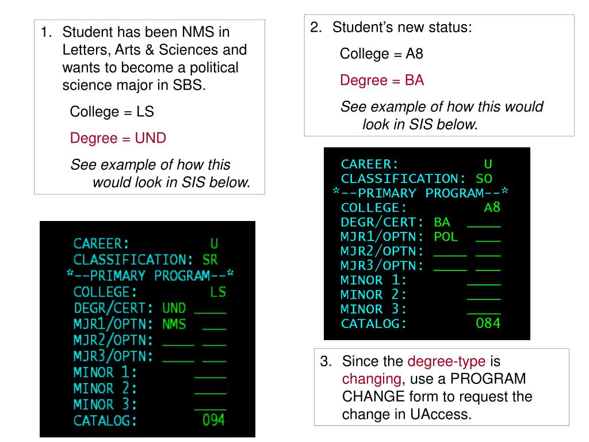
Task: Click the CAREER U value in left terminal
Action: 214,243
